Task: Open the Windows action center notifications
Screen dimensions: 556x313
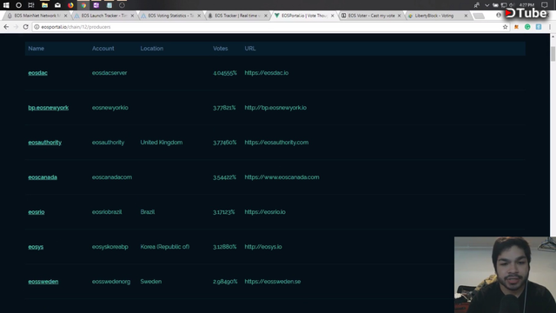Action: point(545,5)
